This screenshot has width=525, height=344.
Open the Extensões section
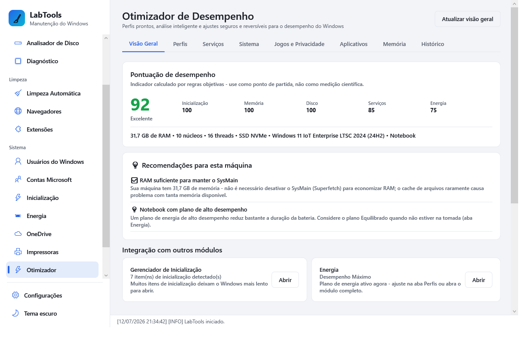[52, 129]
